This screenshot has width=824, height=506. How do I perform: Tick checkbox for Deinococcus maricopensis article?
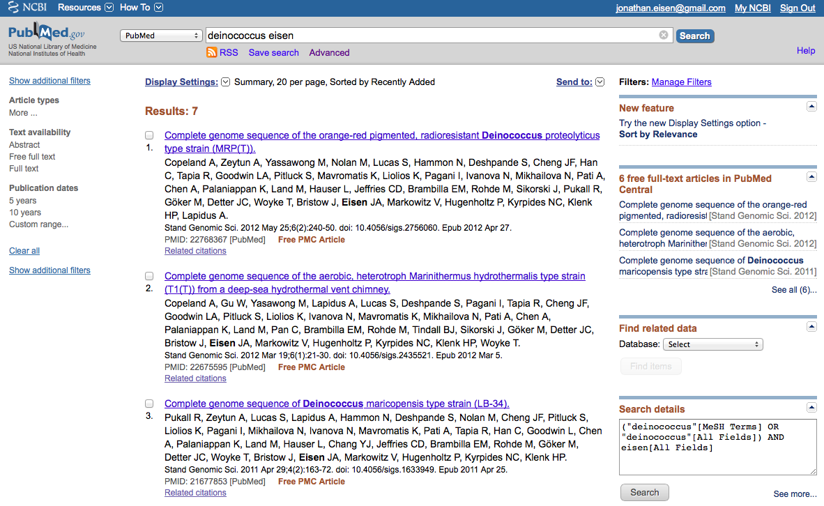149,404
